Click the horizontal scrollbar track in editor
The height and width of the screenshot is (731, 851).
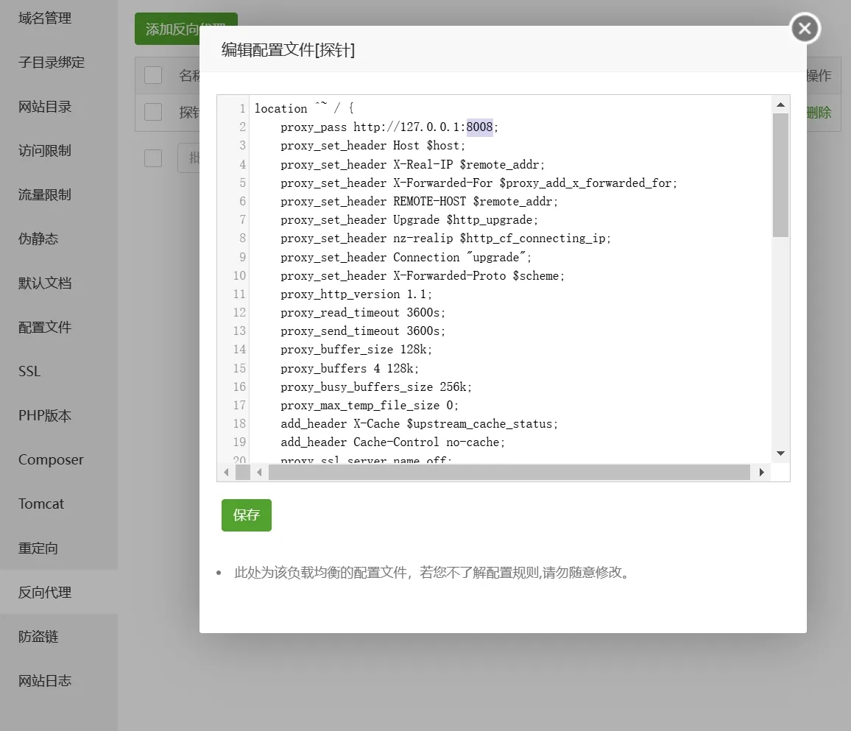coord(509,472)
